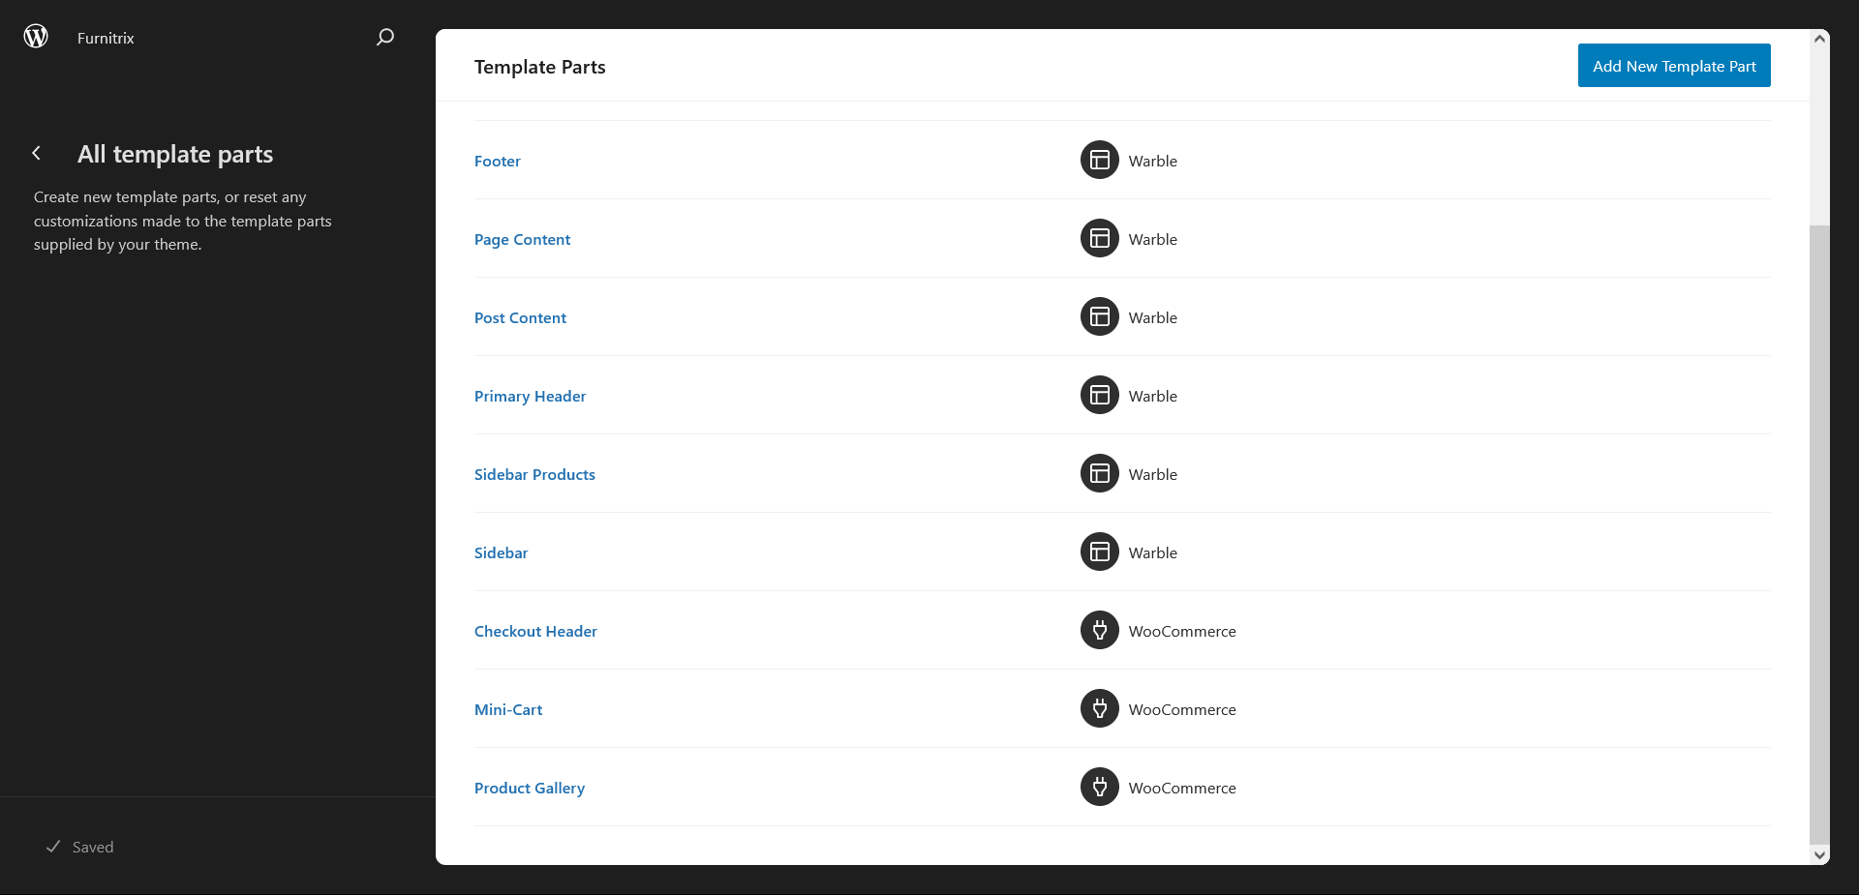Viewport: 1859px width, 895px height.
Task: Go back using the left chevron arrow
Action: click(37, 153)
